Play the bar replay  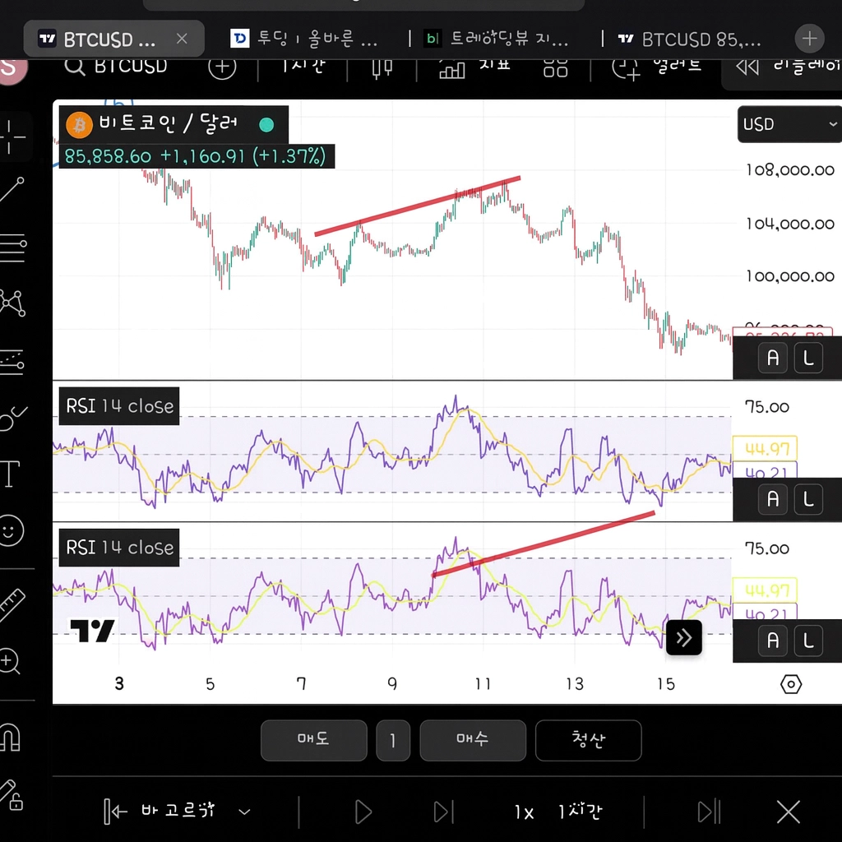click(x=363, y=812)
